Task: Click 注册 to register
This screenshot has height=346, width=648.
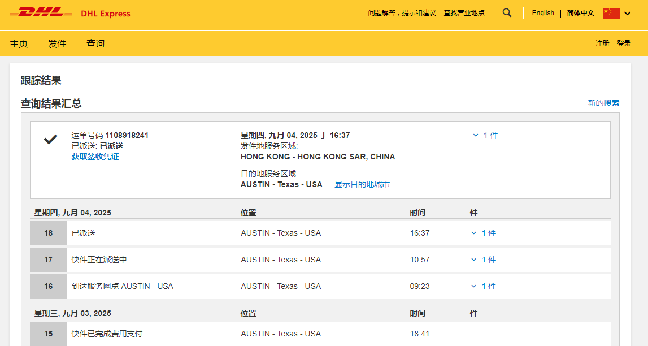Action: 602,44
